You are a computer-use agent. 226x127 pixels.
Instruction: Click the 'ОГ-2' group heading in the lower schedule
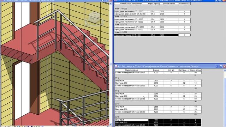117,78
